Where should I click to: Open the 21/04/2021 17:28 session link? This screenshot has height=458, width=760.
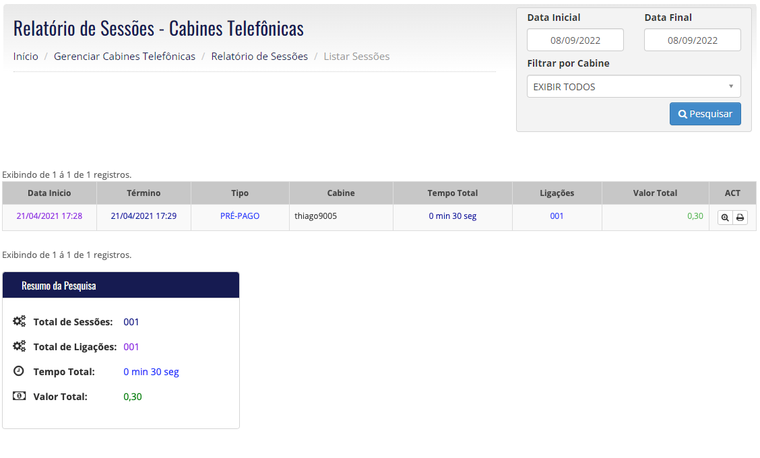(x=49, y=216)
